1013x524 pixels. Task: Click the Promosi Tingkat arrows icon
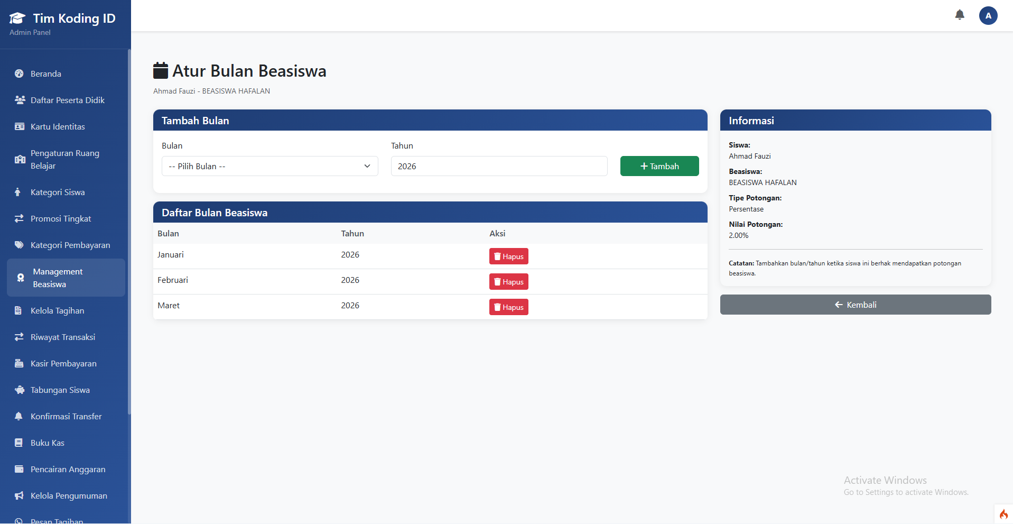19,218
